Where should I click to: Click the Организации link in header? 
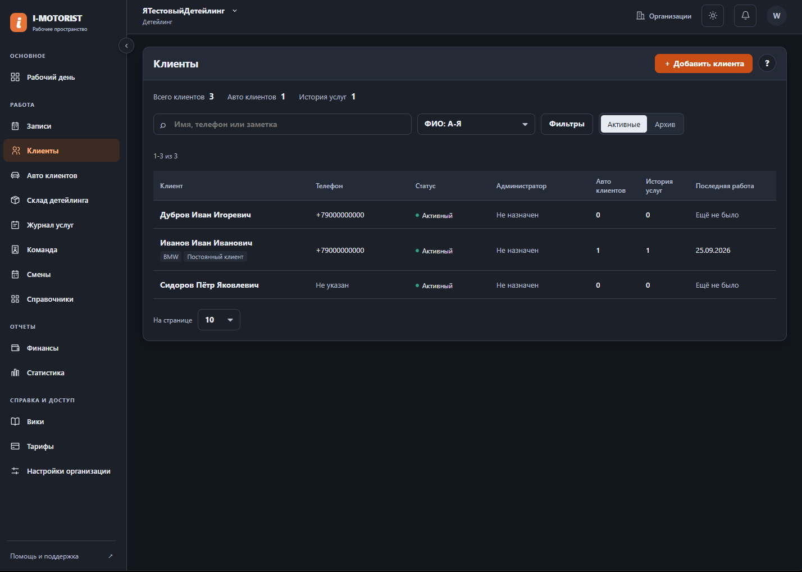[664, 16]
